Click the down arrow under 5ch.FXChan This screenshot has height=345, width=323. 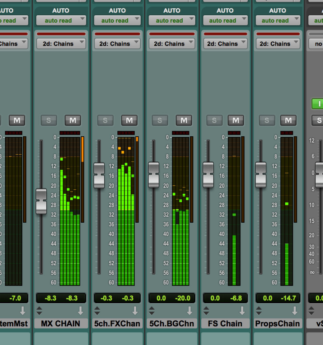click(135, 310)
